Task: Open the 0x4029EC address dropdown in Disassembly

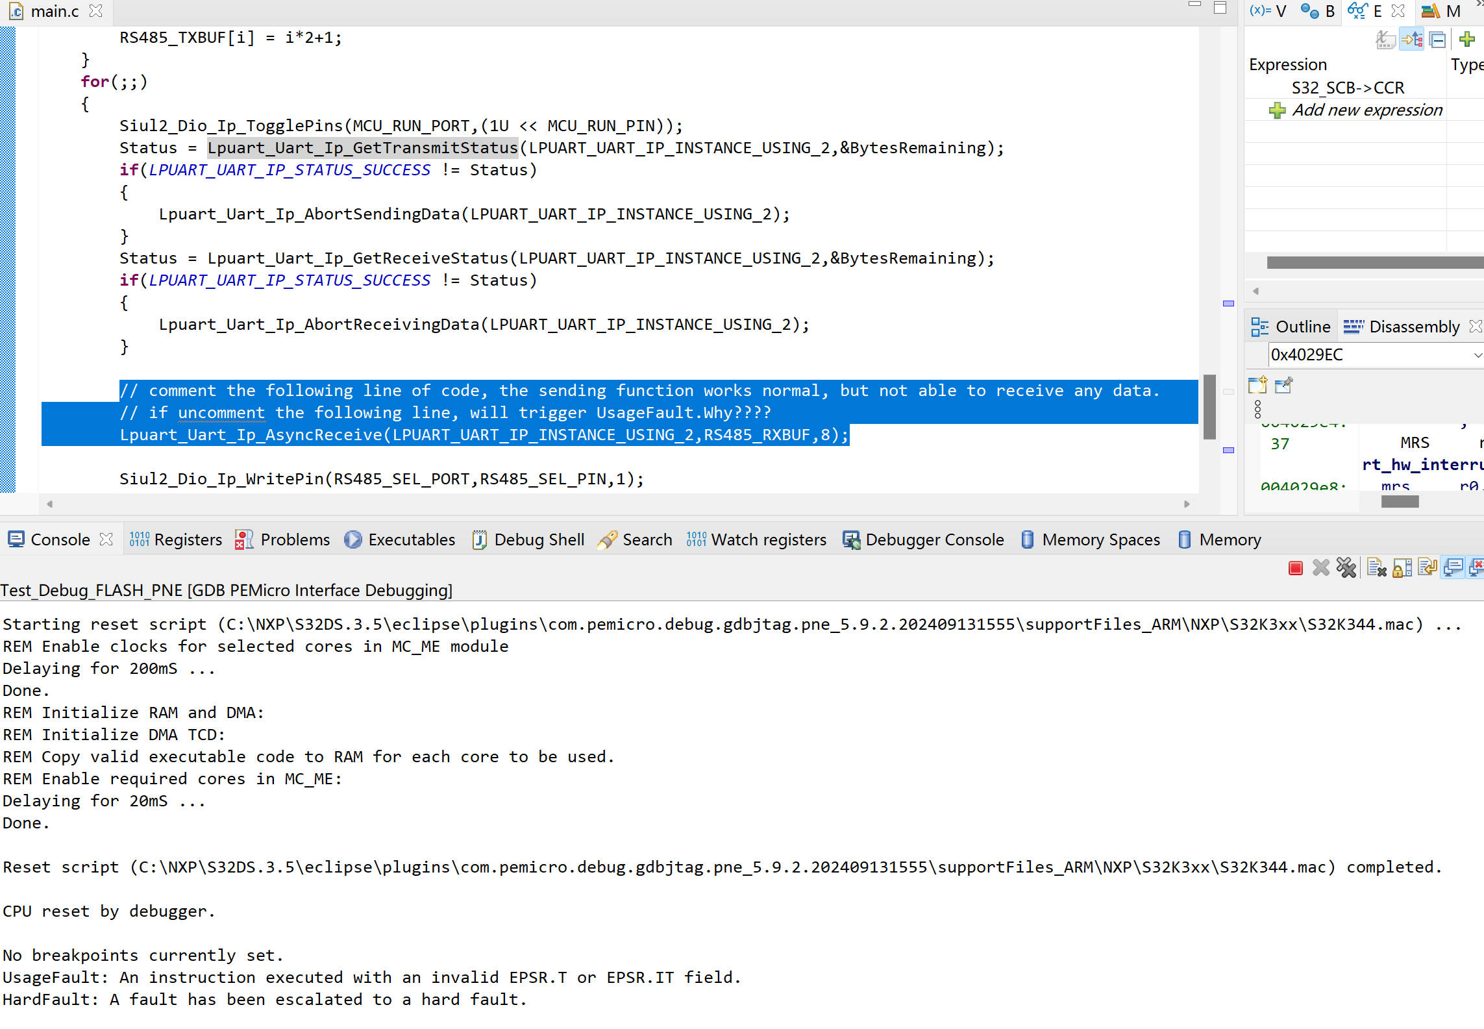Action: 1478,356
